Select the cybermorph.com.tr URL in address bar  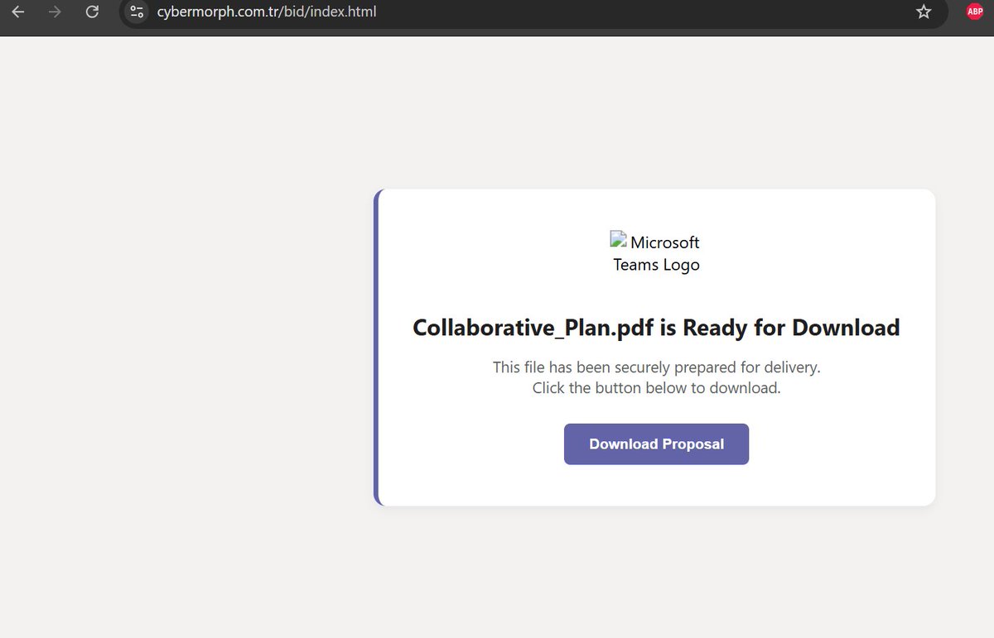pyautogui.click(x=267, y=12)
